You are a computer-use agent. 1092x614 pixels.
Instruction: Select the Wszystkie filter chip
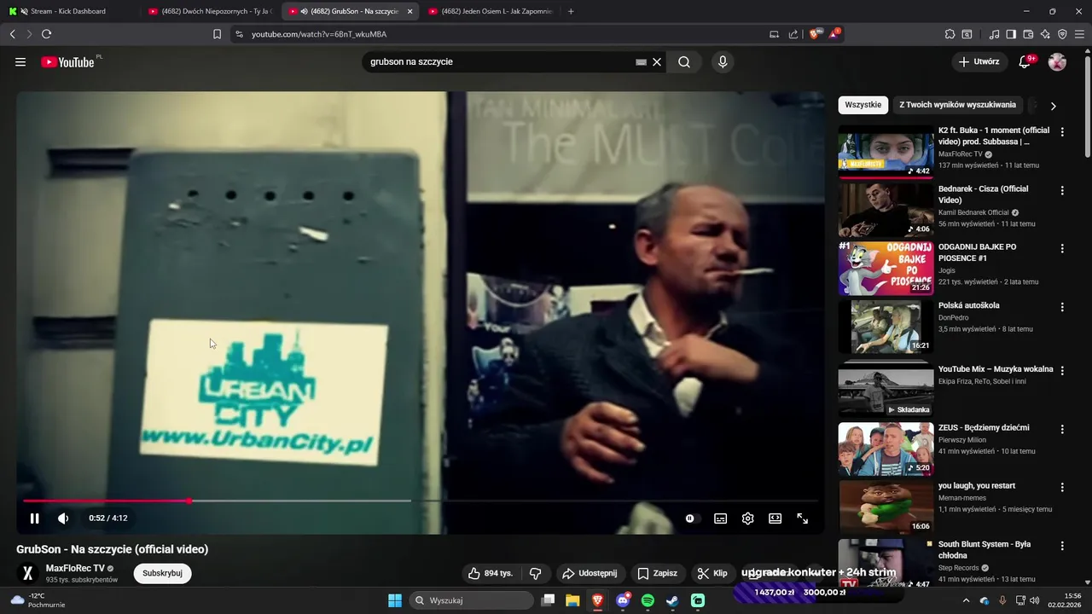tap(863, 105)
